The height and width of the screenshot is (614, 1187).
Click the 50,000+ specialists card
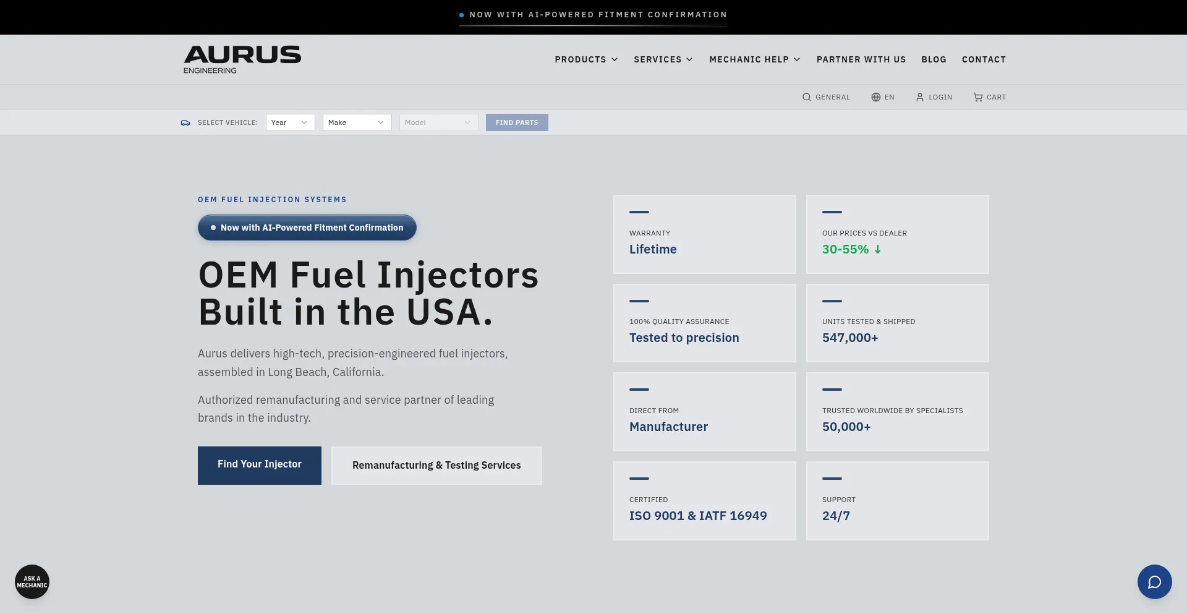[898, 412]
